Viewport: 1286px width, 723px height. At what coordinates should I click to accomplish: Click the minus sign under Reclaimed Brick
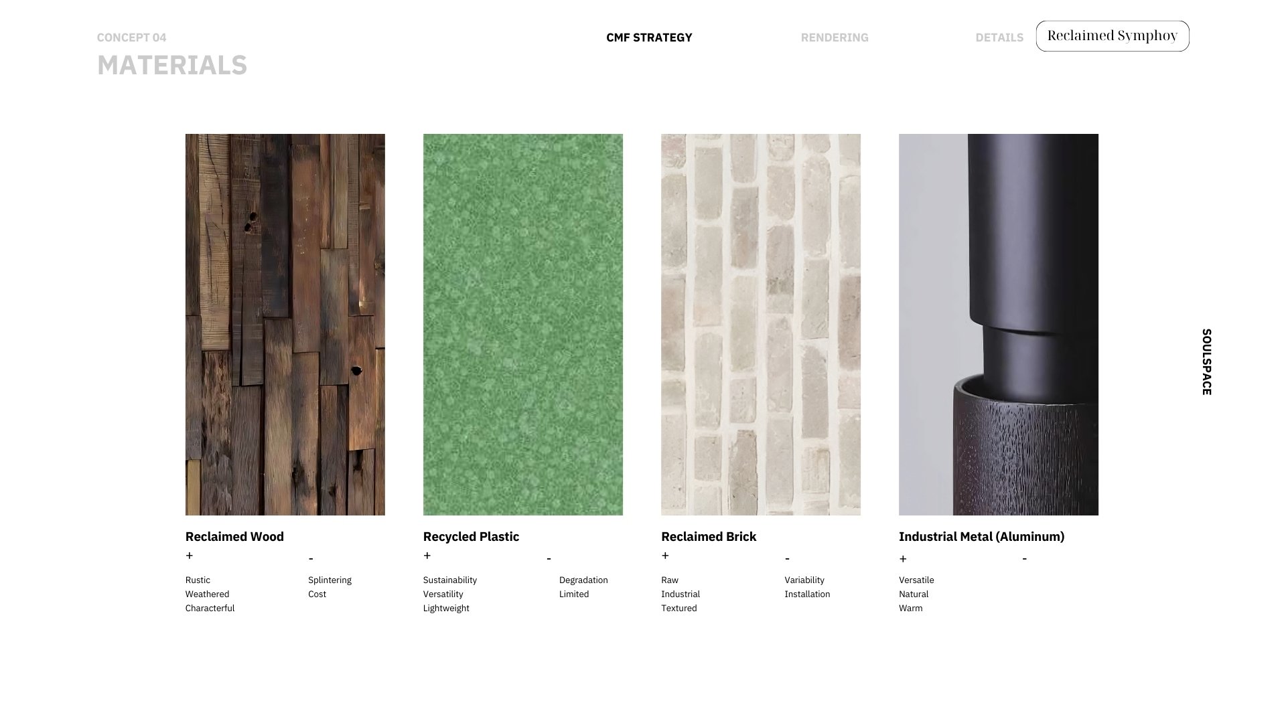click(787, 558)
